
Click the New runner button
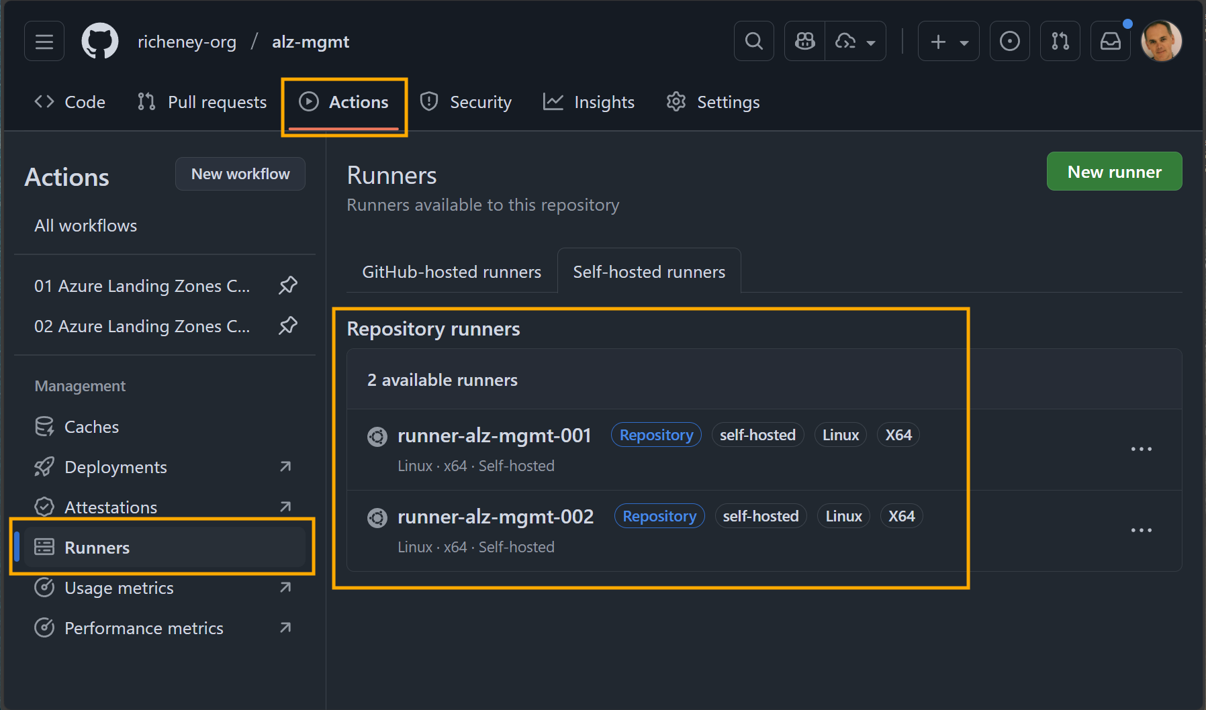point(1114,171)
